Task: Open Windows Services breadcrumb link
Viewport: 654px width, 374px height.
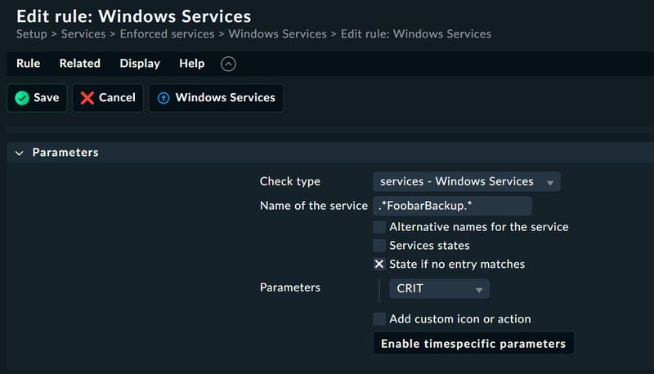Action: click(x=277, y=34)
